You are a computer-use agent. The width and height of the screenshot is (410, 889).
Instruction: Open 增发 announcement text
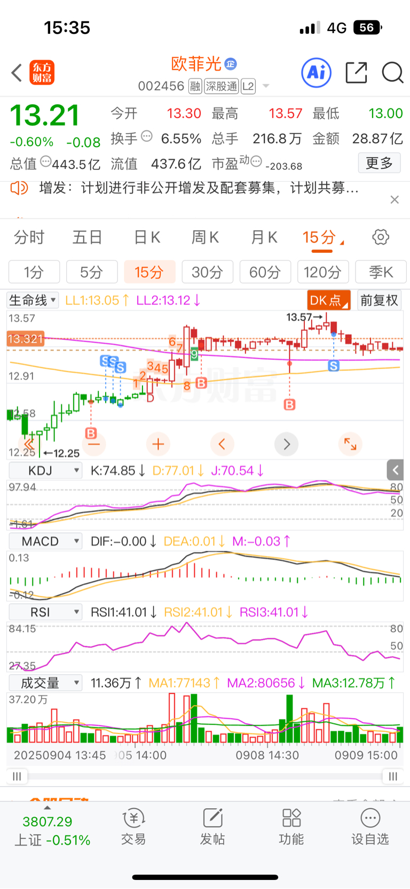tap(199, 188)
